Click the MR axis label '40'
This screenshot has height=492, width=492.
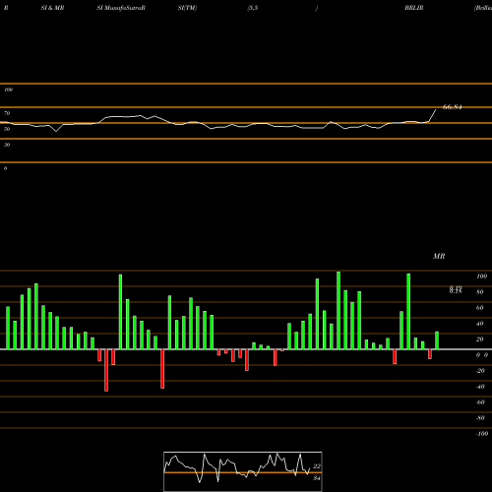480,324
